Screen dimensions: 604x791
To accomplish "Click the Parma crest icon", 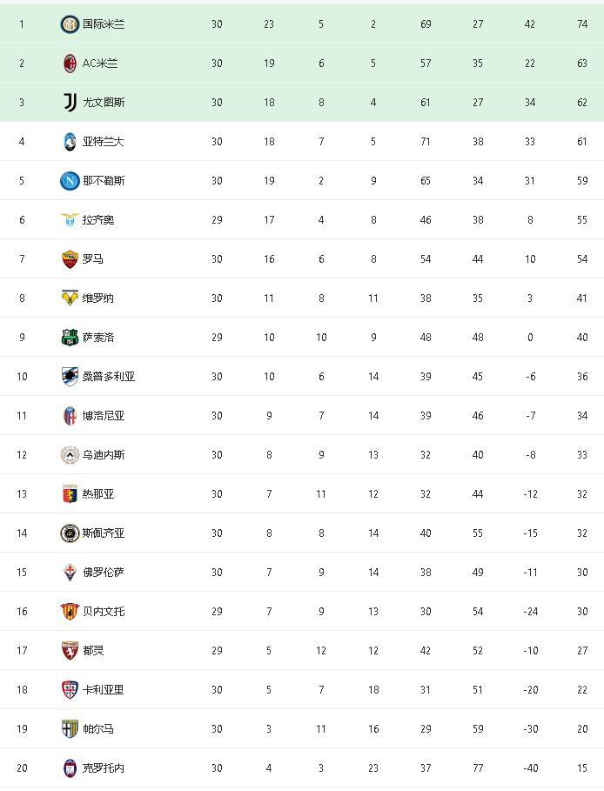I will click(x=70, y=729).
